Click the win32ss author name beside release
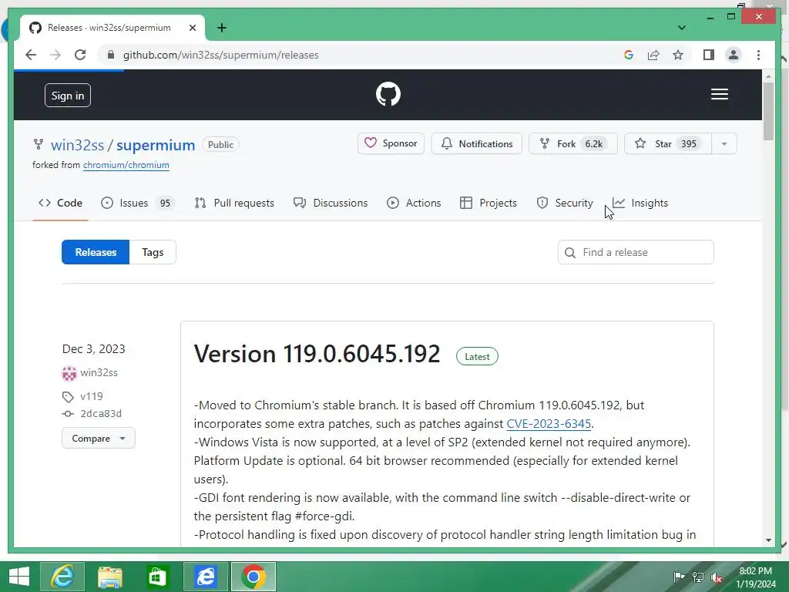Screen dimensions: 789x592 click(99, 373)
